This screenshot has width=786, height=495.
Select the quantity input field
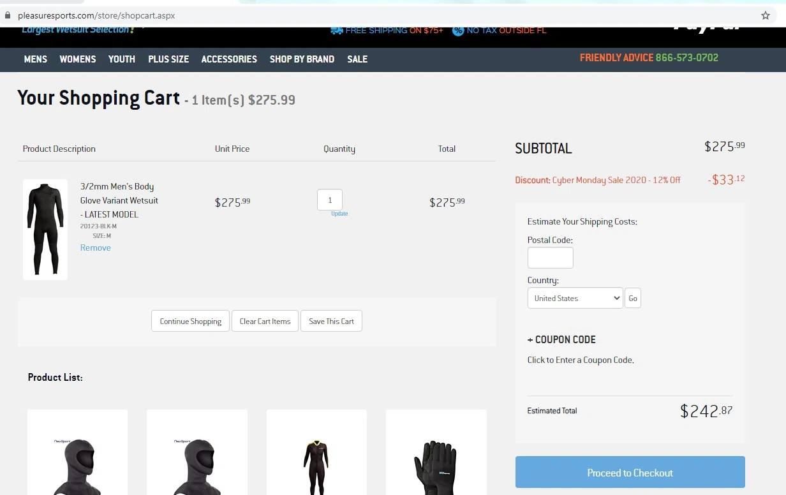tap(330, 200)
